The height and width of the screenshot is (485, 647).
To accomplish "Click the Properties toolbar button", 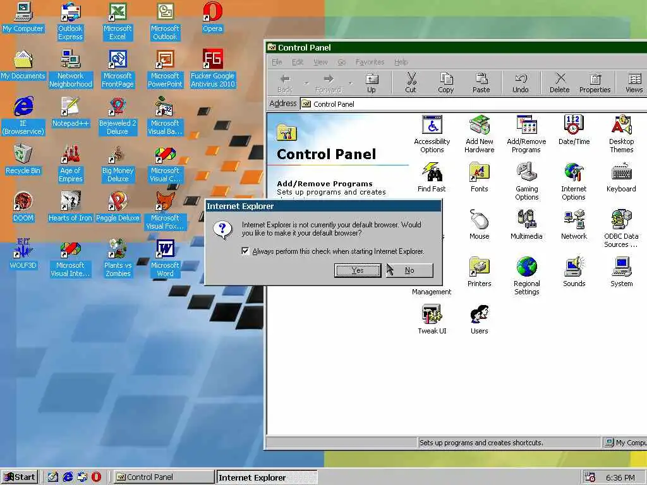I will (x=595, y=83).
